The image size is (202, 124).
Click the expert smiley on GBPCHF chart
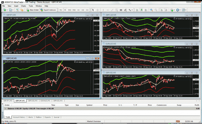point(91,62)
